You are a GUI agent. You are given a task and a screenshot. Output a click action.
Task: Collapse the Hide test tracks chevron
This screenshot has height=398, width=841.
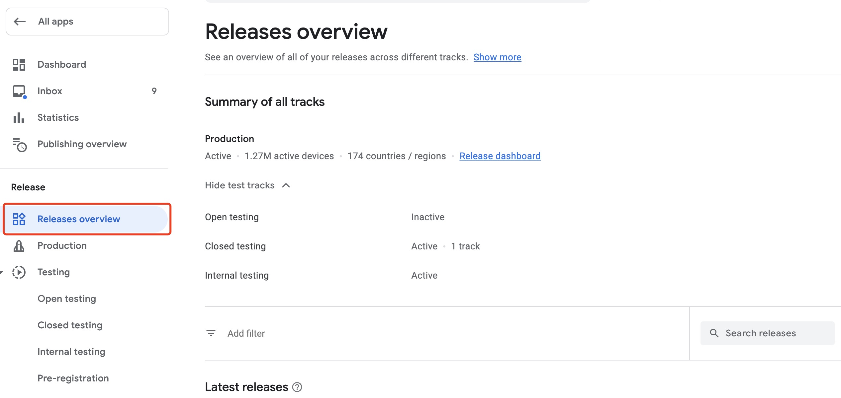coord(286,185)
